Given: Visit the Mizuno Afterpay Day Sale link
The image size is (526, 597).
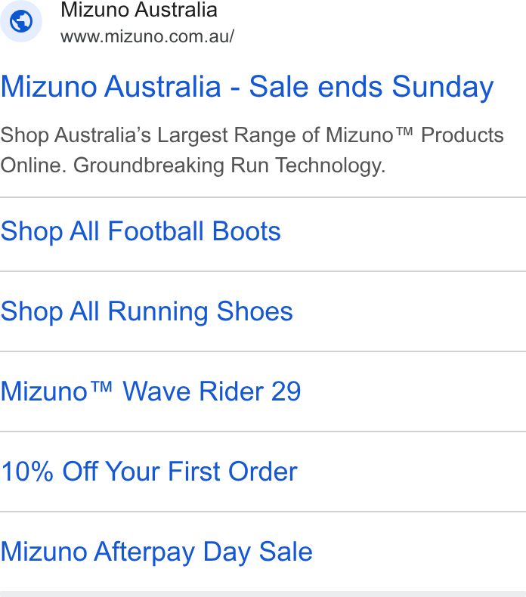Looking at the screenshot, I should click(x=156, y=552).
